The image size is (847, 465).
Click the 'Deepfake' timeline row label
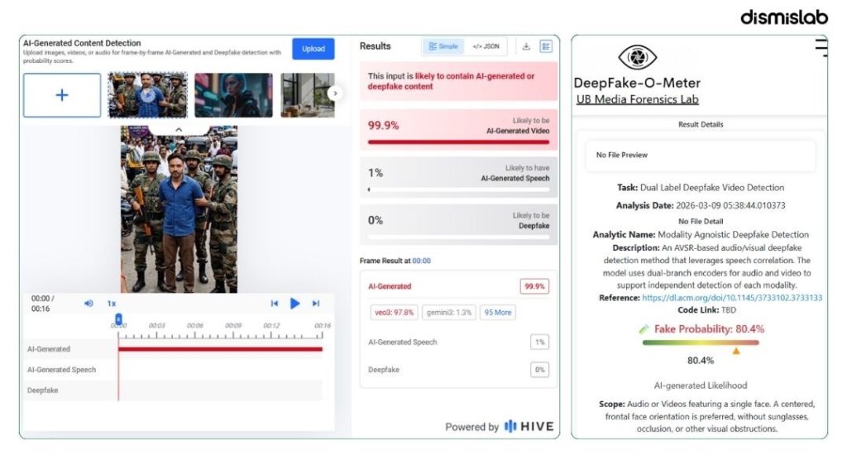tap(43, 391)
